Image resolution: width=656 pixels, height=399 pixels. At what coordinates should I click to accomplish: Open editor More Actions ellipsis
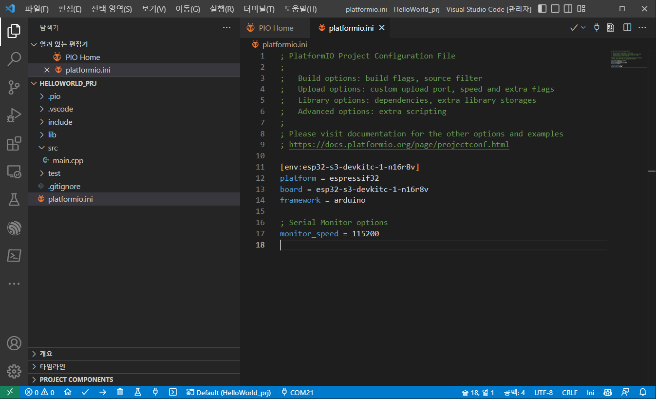pyautogui.click(x=642, y=28)
